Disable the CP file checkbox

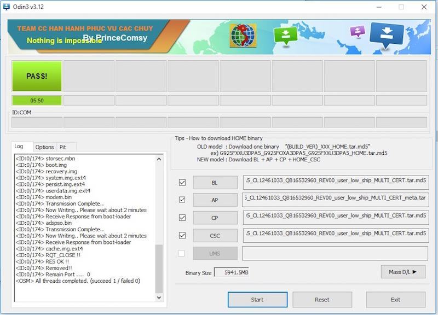(x=182, y=218)
